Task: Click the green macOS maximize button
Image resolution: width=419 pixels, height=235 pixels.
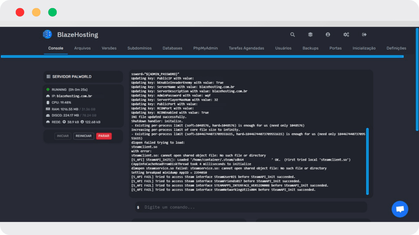Action: pyautogui.click(x=52, y=12)
